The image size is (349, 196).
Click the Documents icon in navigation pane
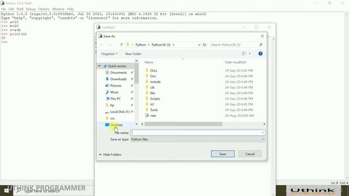click(x=107, y=72)
